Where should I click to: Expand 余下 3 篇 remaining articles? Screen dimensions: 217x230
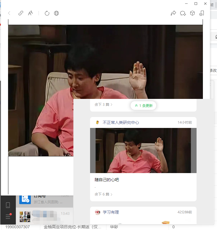103,104
